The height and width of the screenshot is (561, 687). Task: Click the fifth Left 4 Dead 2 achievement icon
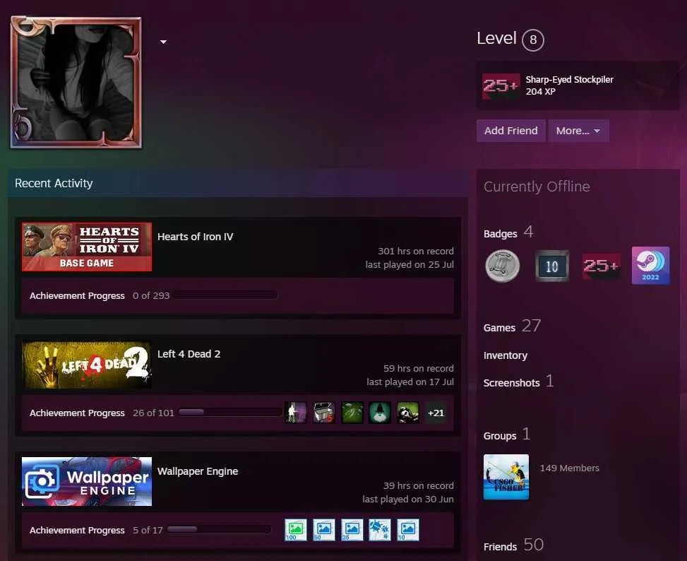point(408,413)
